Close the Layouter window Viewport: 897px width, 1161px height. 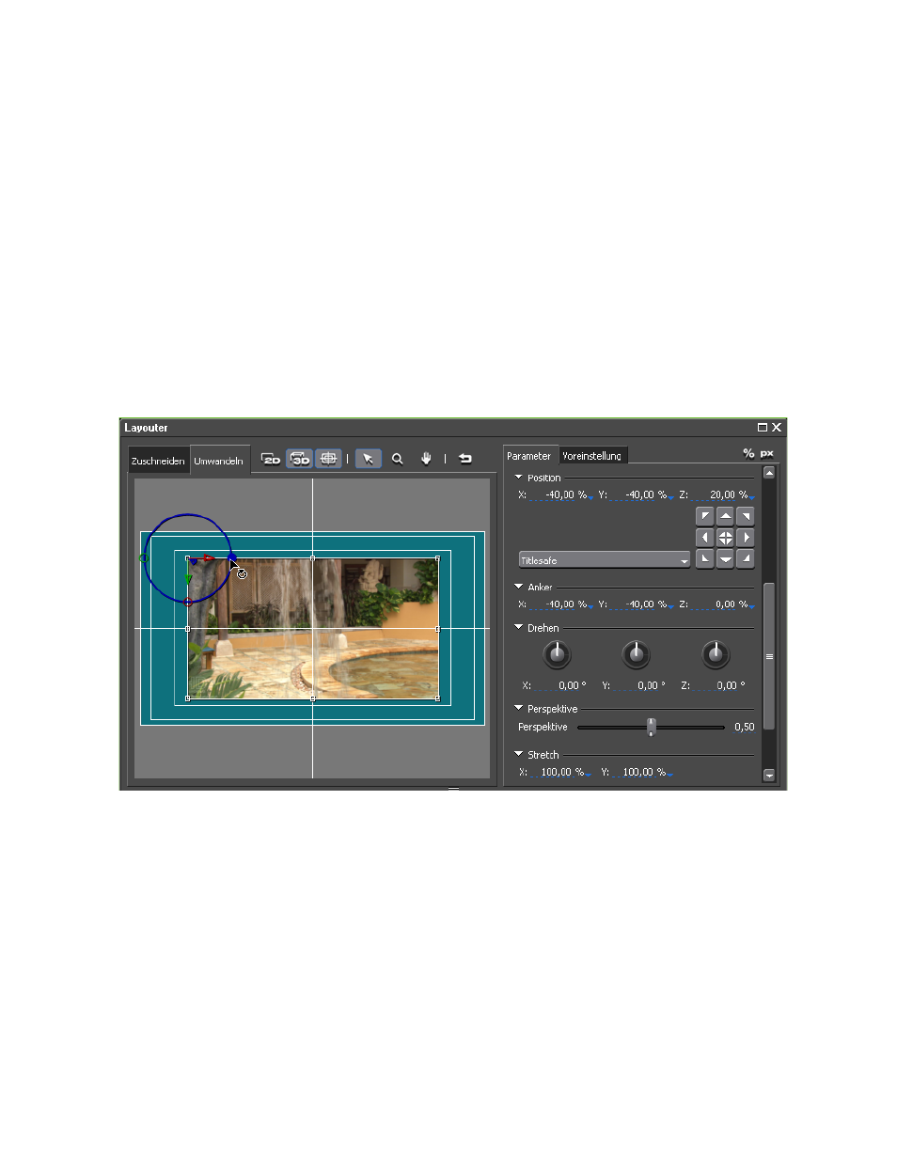tap(777, 427)
